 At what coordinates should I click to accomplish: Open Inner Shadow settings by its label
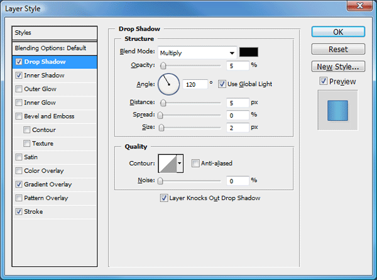point(44,76)
